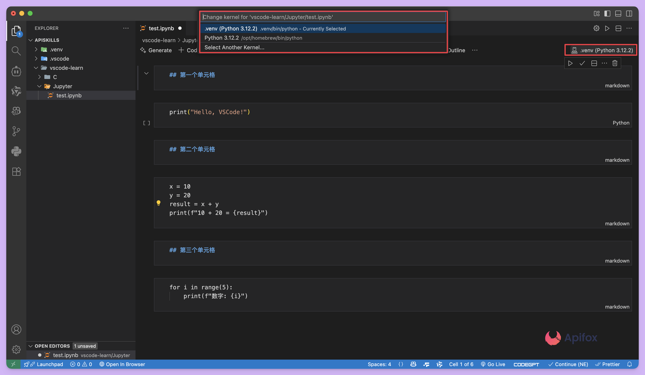645x375 pixels.
Task: Collapse the Jupyter folder
Action: (x=63, y=86)
